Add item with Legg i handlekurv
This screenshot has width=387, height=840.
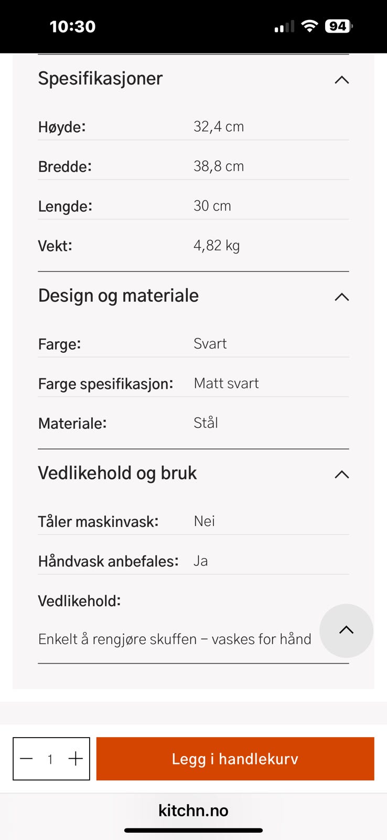coord(235,759)
